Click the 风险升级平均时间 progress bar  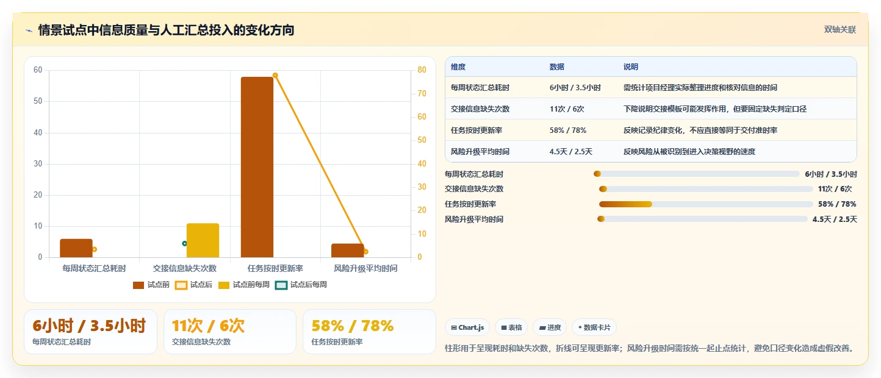click(702, 219)
